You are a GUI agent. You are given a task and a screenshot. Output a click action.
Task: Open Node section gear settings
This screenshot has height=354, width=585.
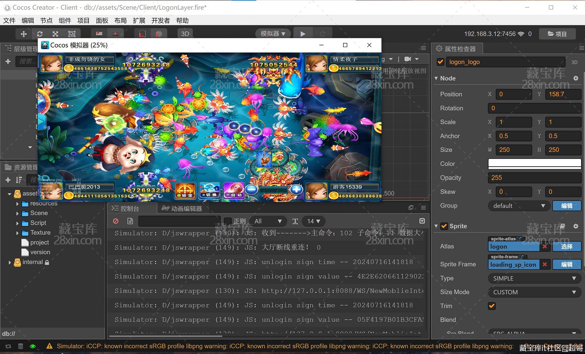[576, 78]
